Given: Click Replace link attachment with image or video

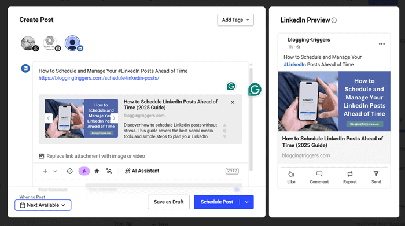Looking at the screenshot, I should pyautogui.click(x=92, y=156).
